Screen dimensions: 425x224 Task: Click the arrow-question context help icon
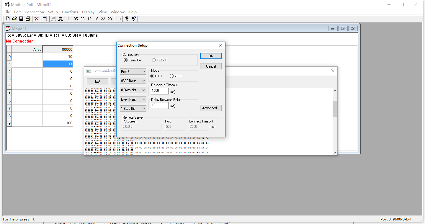tap(134, 19)
